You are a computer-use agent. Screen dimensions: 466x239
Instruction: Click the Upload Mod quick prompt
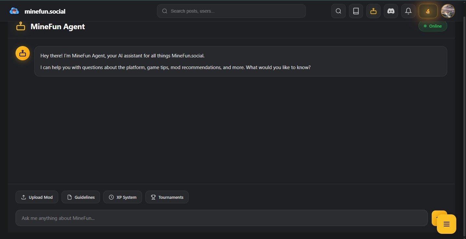[x=37, y=197]
